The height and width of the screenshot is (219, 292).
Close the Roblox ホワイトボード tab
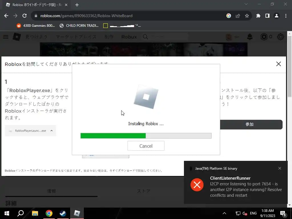click(x=66, y=5)
